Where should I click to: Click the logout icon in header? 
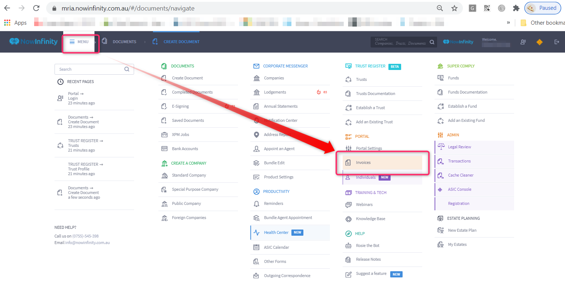pyautogui.click(x=557, y=42)
